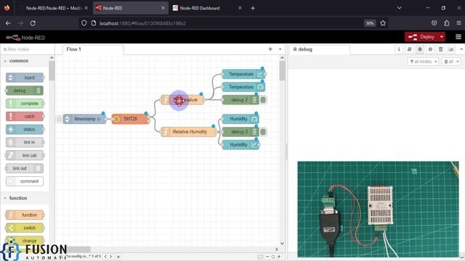Select the debug palette node

pos(25,91)
